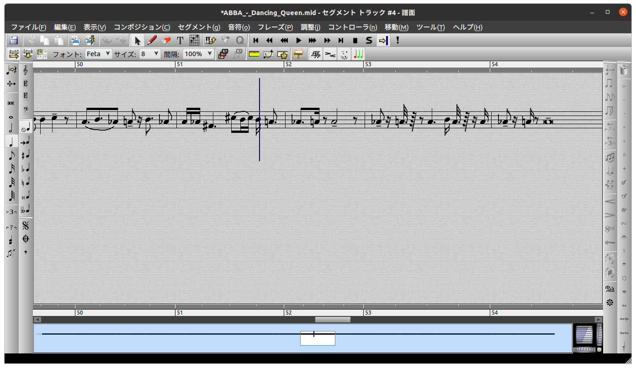Toggle rest/note insertion mode icon
The width and height of the screenshot is (636, 368).
11,70
